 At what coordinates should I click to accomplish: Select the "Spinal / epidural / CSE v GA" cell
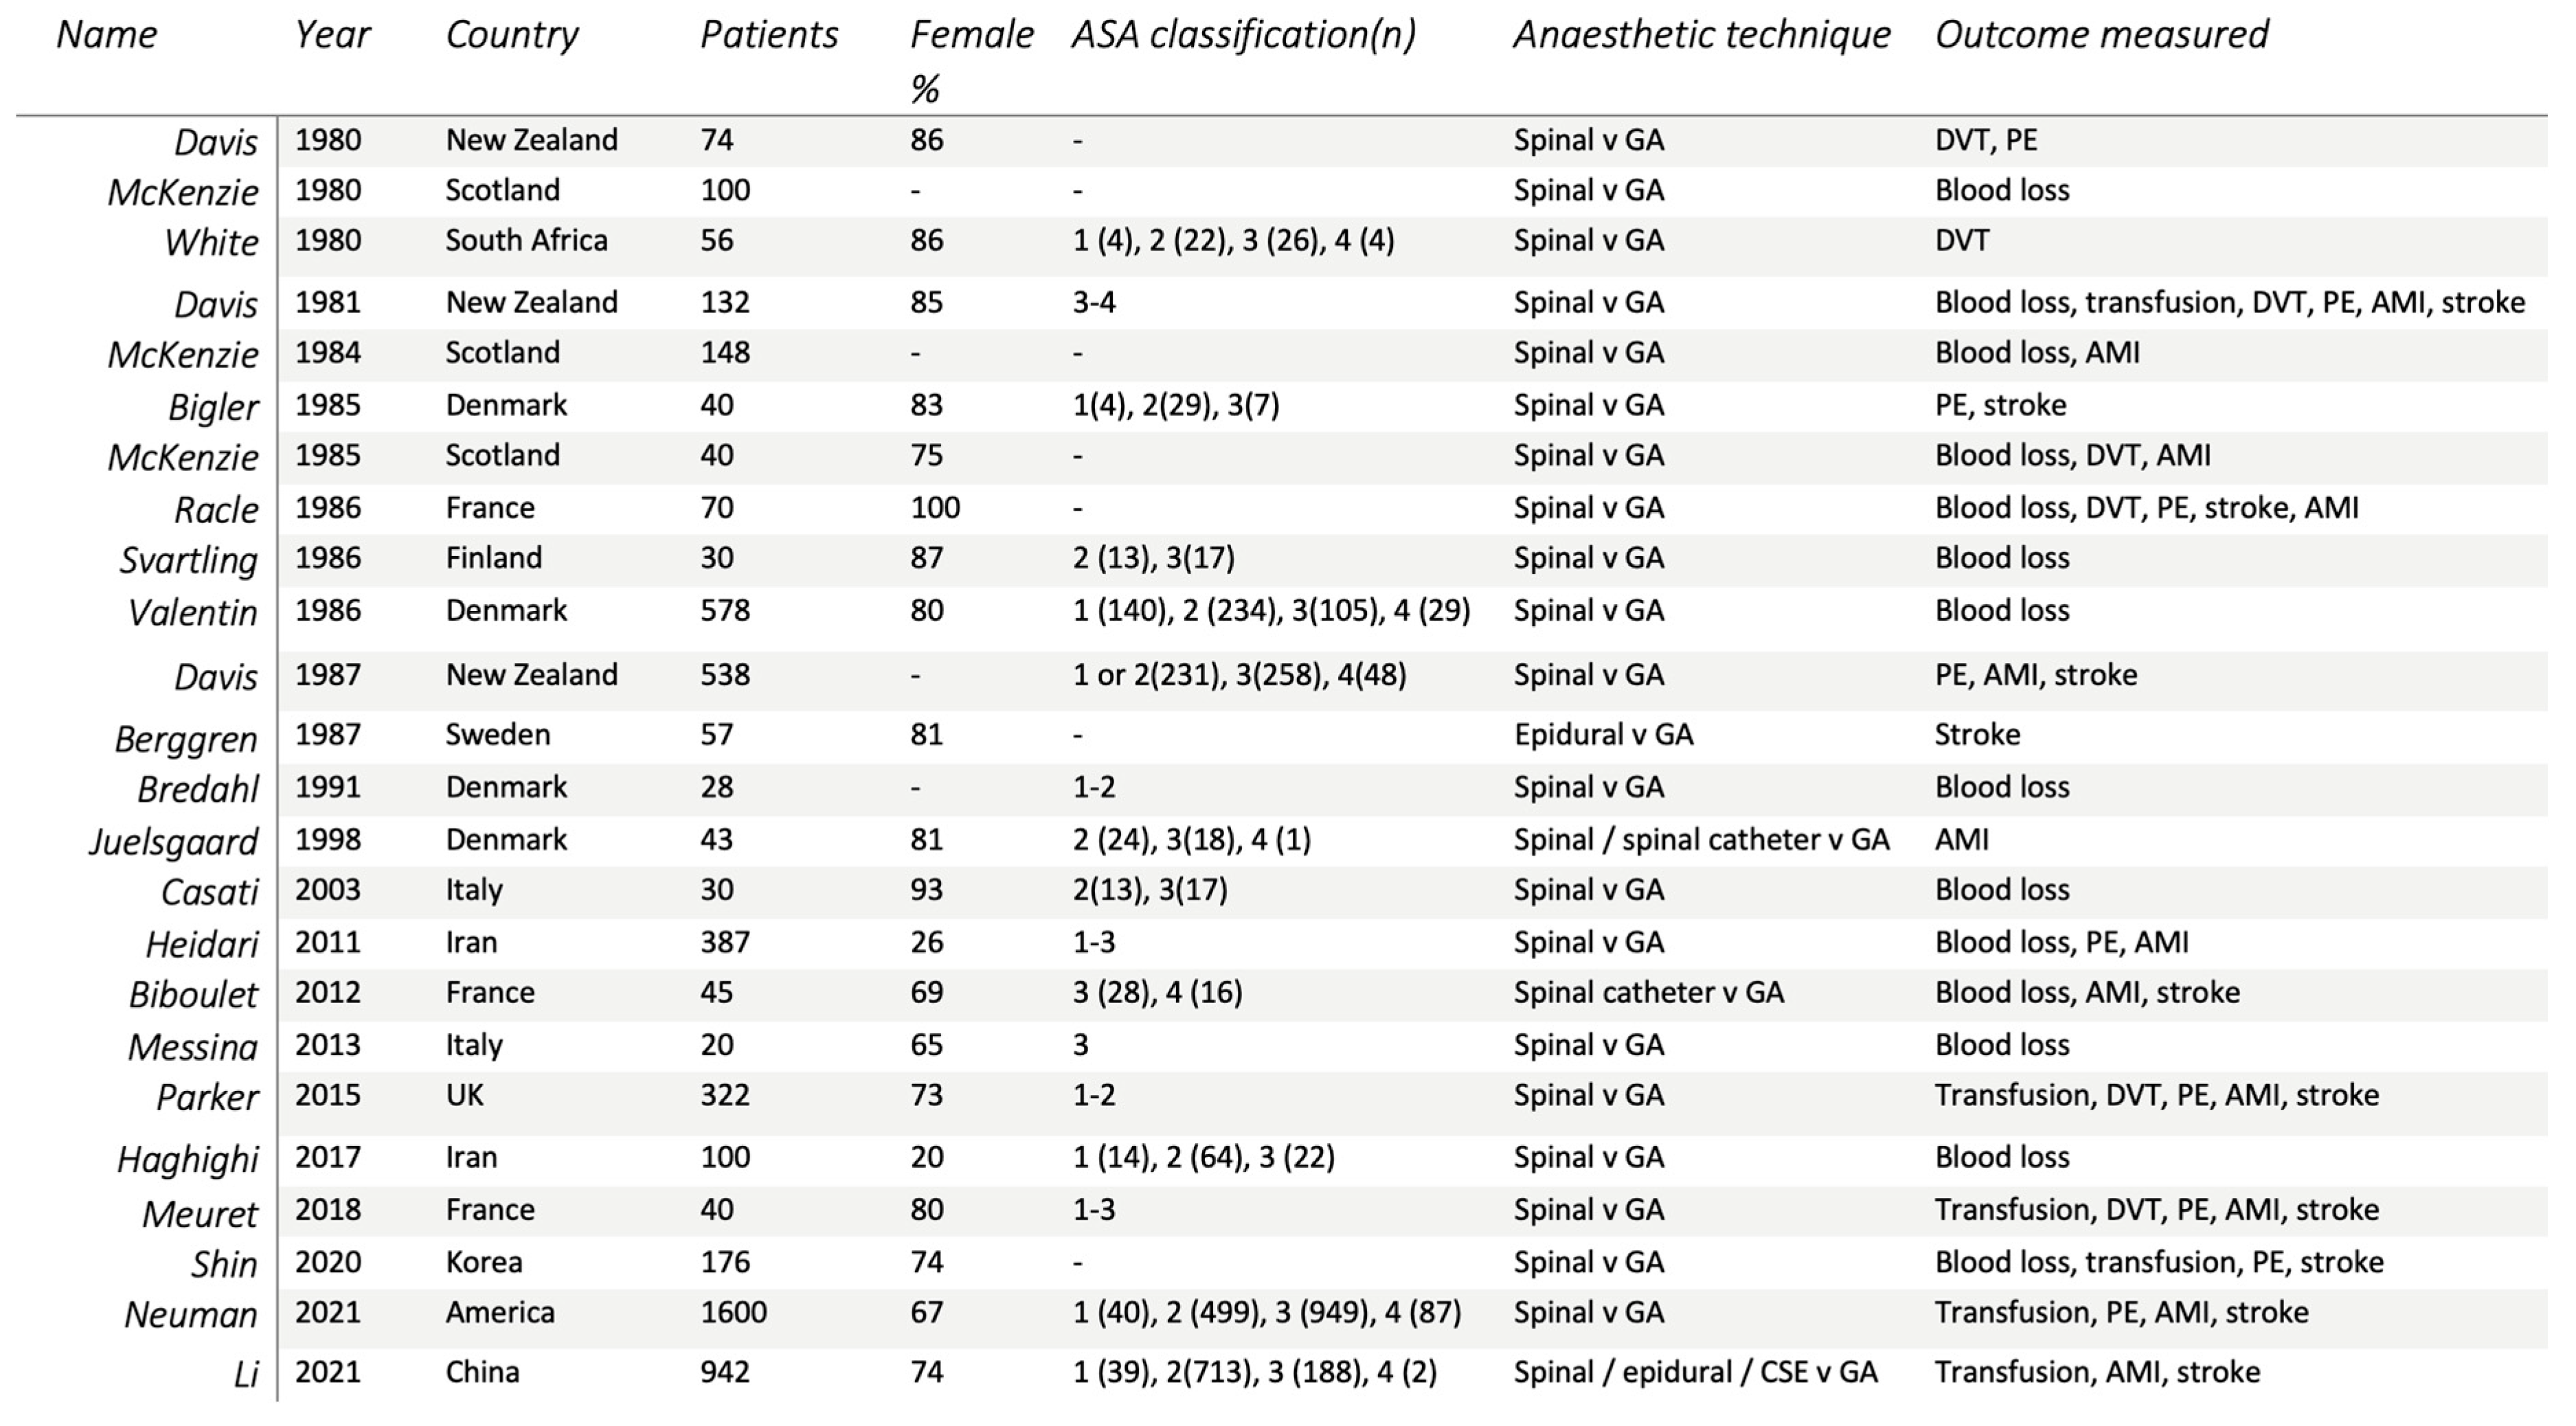[1695, 1372]
